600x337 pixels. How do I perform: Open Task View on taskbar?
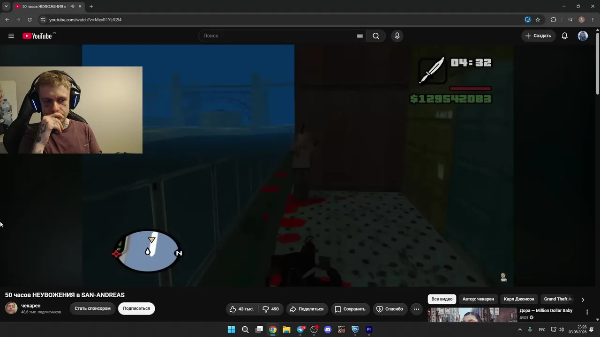click(x=259, y=330)
